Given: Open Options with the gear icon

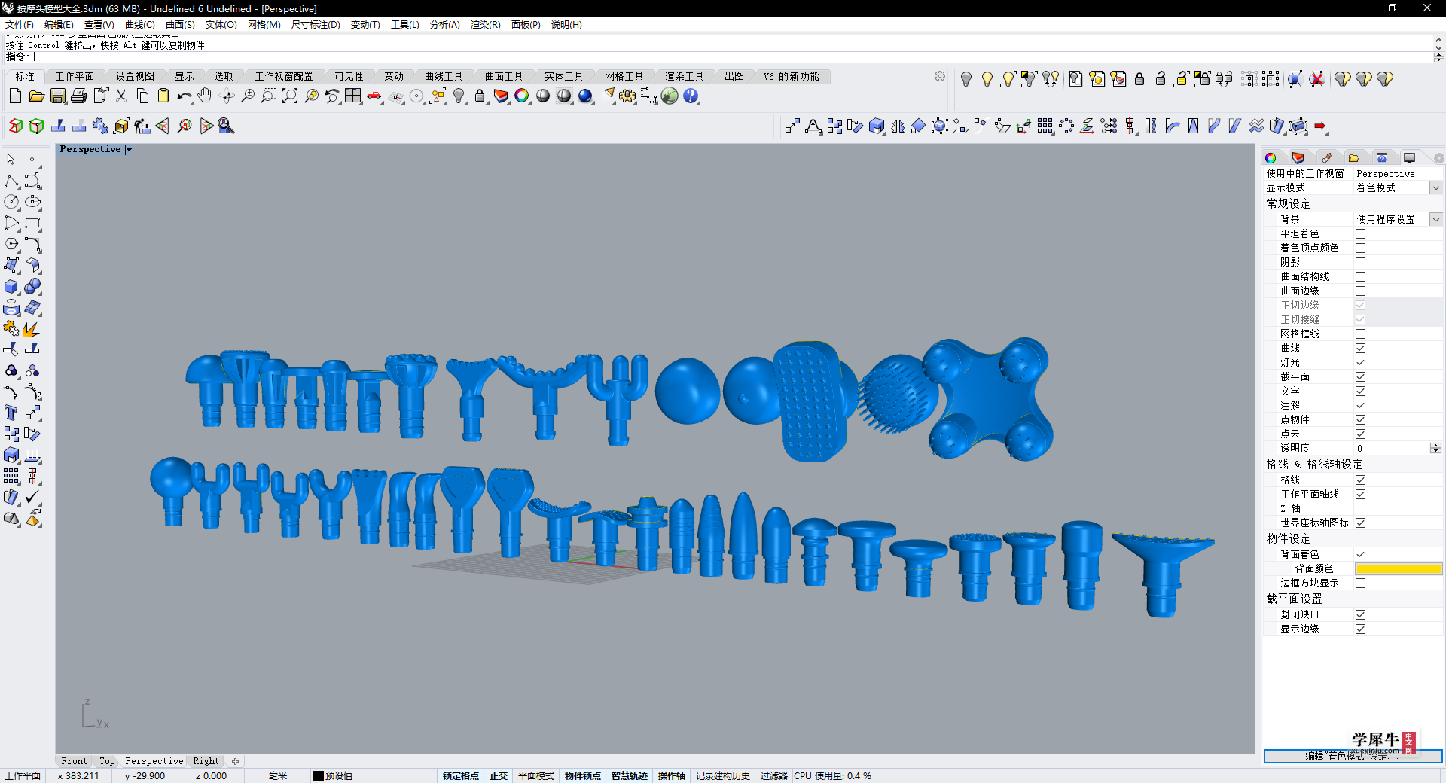Looking at the screenshot, I should [x=627, y=96].
